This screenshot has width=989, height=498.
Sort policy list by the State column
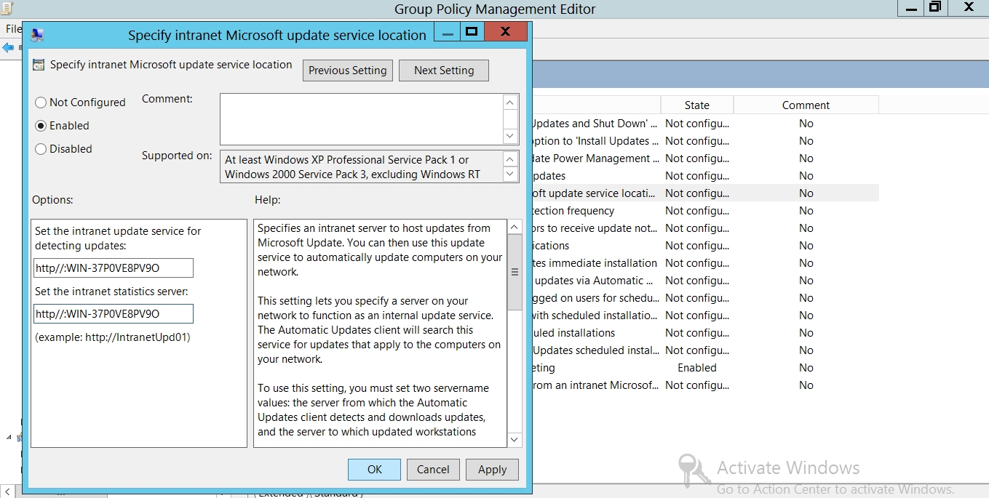click(x=696, y=105)
